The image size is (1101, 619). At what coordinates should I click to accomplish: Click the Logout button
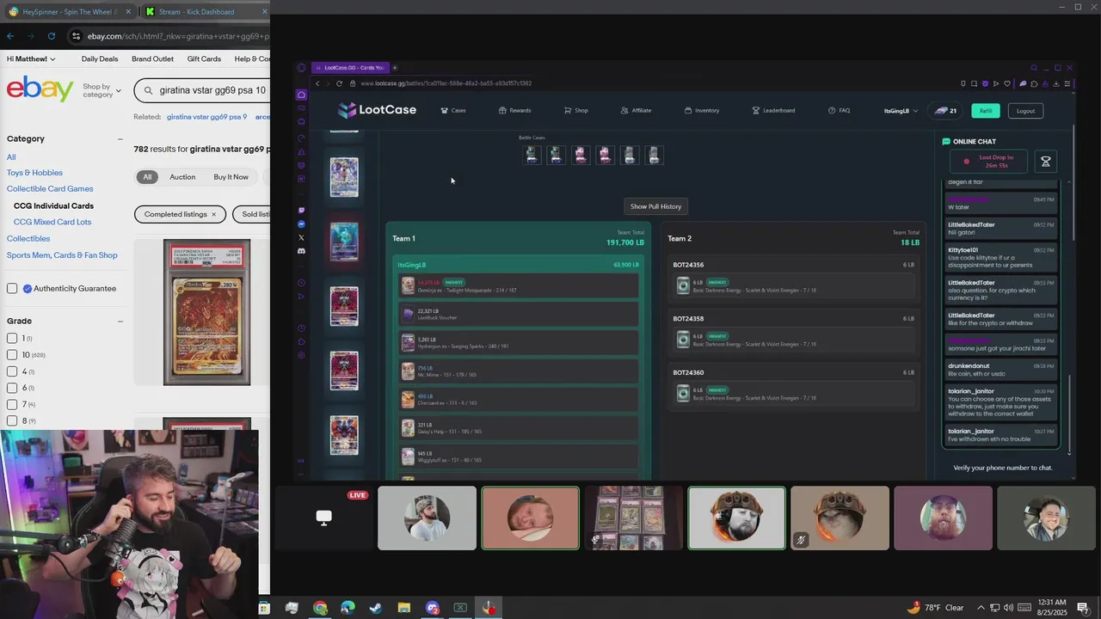point(1025,111)
